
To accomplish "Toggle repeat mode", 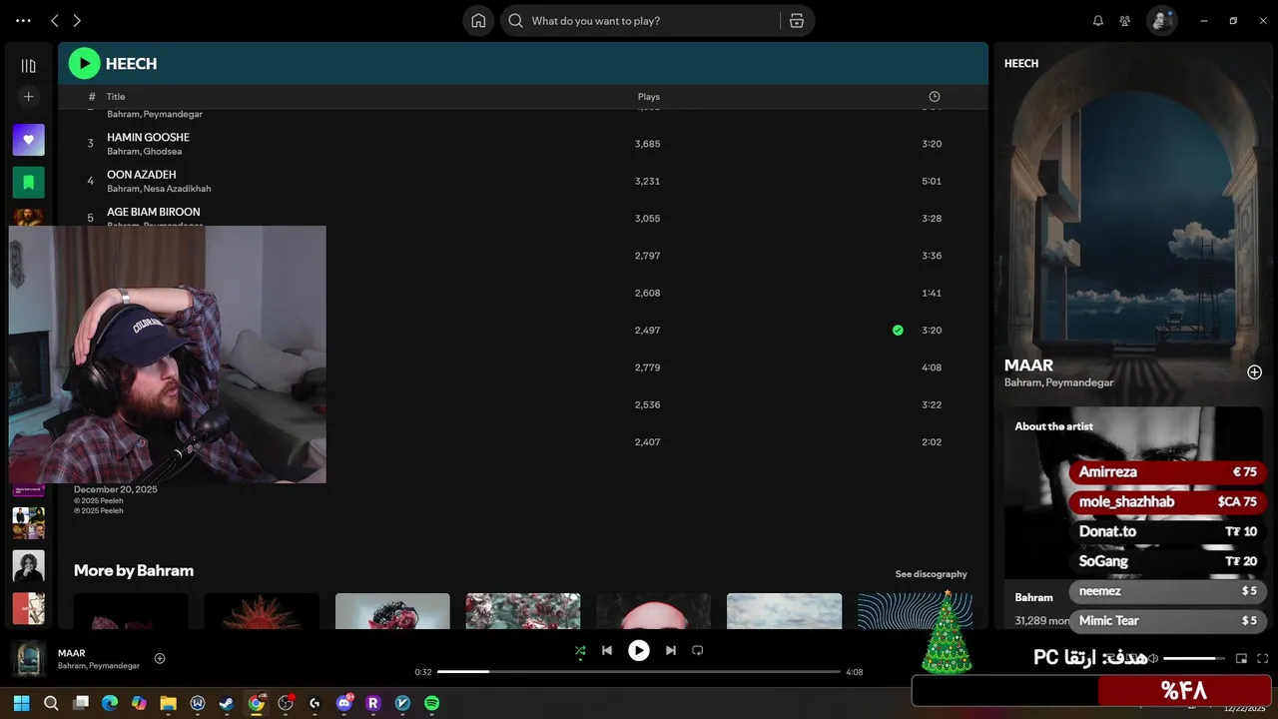I will 698,651.
